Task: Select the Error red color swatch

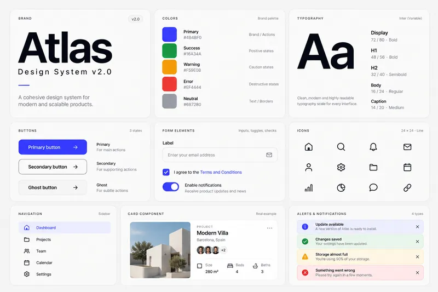Action: (x=170, y=84)
